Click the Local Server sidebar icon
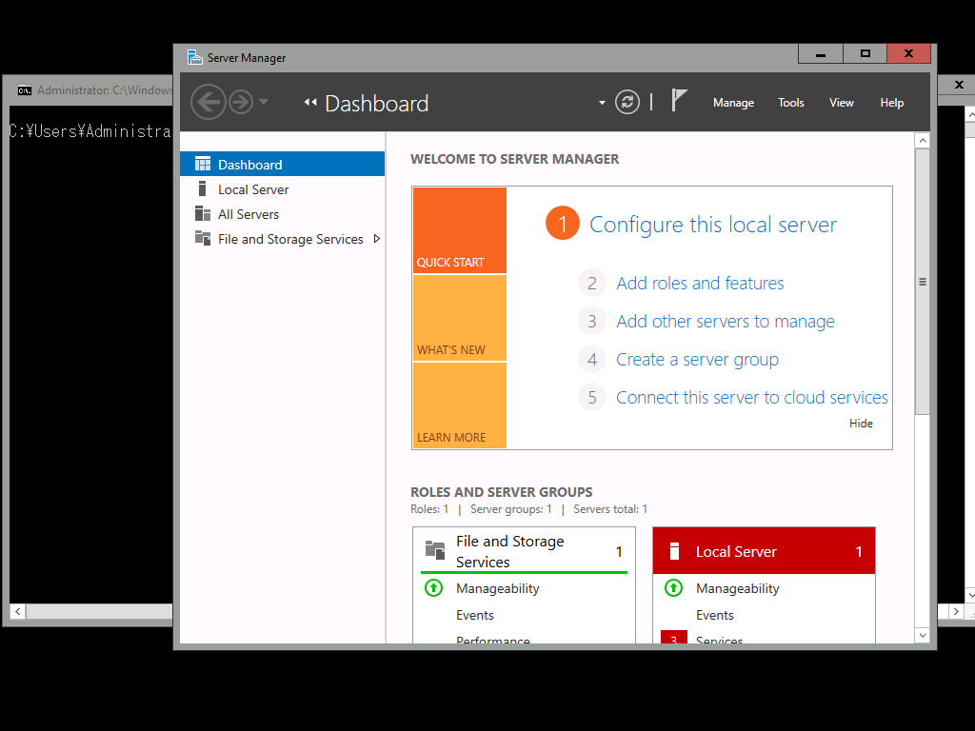Image resolution: width=975 pixels, height=731 pixels. pos(202,189)
